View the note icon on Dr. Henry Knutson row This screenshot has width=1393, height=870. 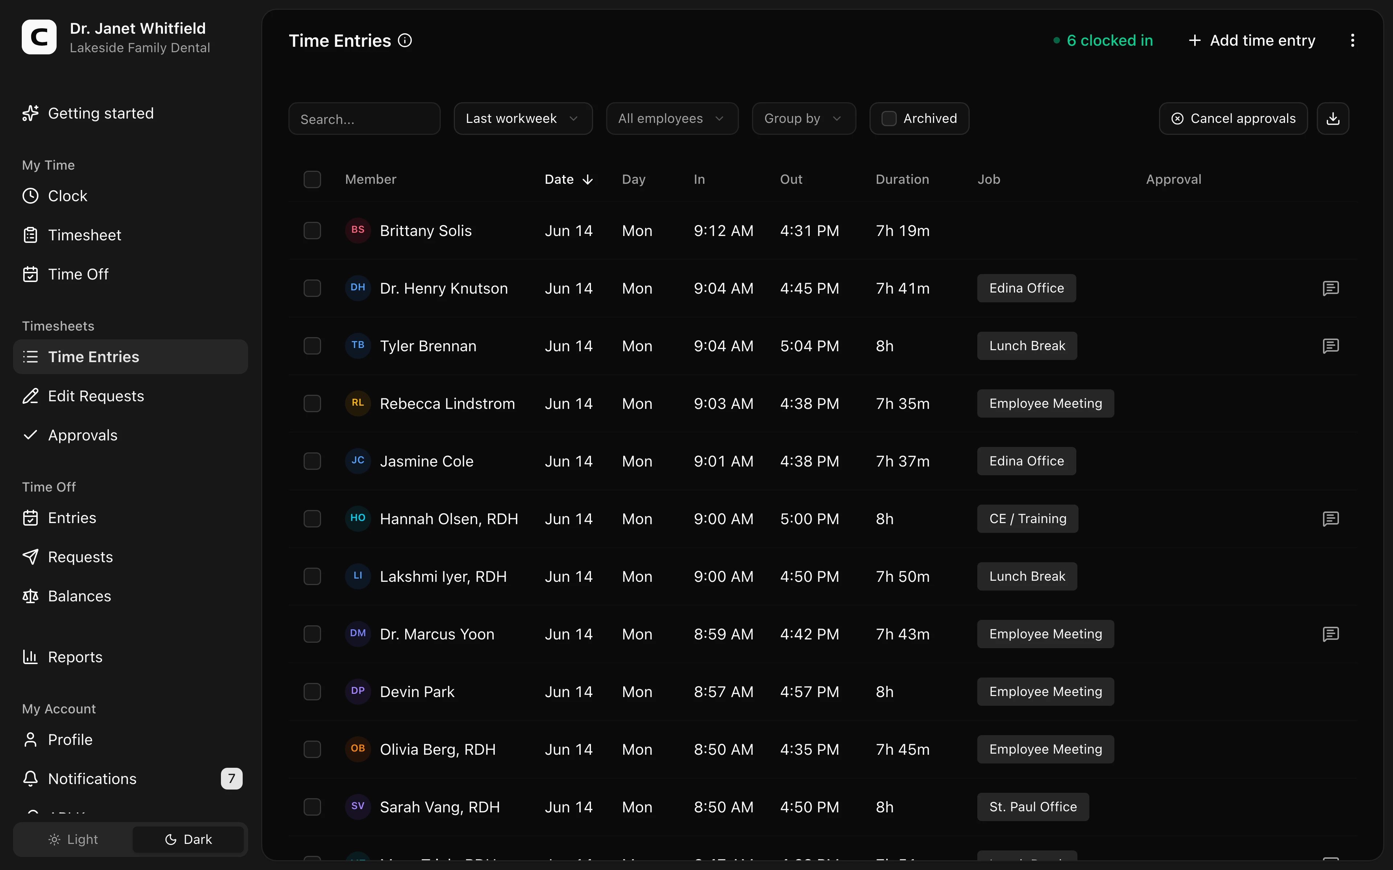click(x=1331, y=288)
